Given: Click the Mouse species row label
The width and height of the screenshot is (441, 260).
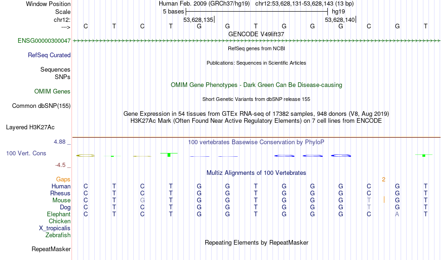Looking at the screenshot, I should pyautogui.click(x=61, y=200).
